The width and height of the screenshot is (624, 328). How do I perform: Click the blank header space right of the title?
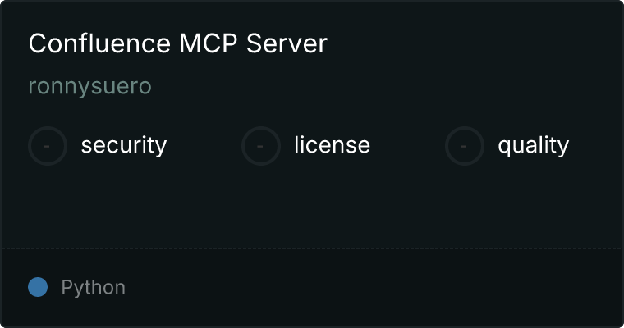point(474,43)
